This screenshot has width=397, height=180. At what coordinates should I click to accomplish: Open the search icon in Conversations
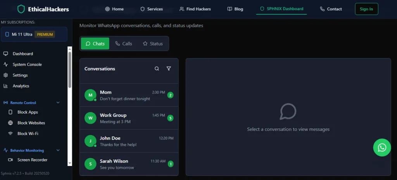[157, 69]
